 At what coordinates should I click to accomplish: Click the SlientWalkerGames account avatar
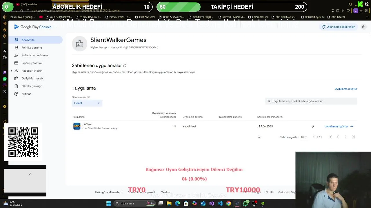coord(79,44)
